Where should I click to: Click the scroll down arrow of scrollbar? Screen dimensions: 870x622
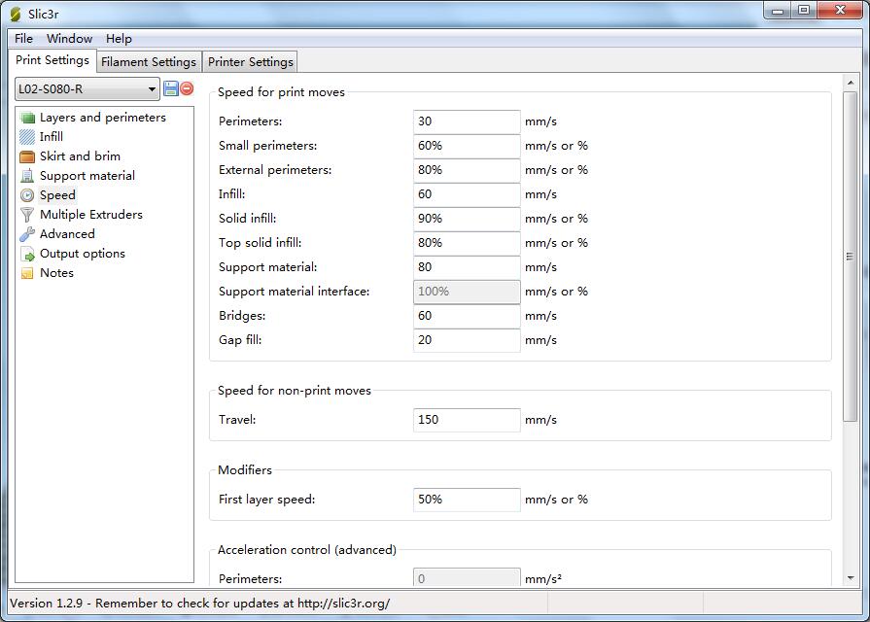tap(851, 579)
